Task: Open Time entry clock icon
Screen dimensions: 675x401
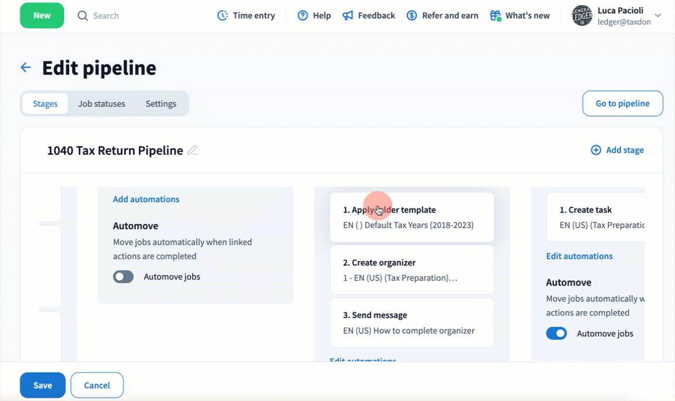Action: click(x=223, y=16)
